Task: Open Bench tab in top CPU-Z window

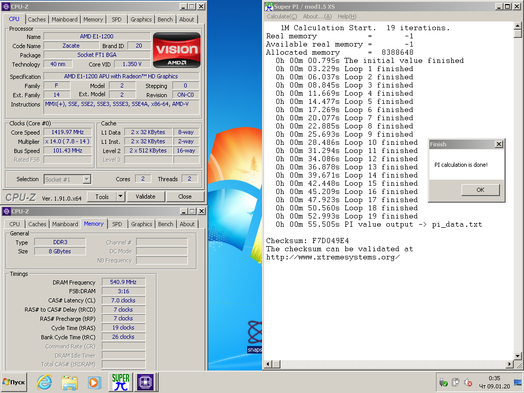Action: [x=165, y=19]
